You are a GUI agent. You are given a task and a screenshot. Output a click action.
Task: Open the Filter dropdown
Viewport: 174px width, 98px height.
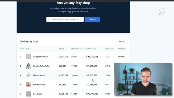click(x=122, y=41)
